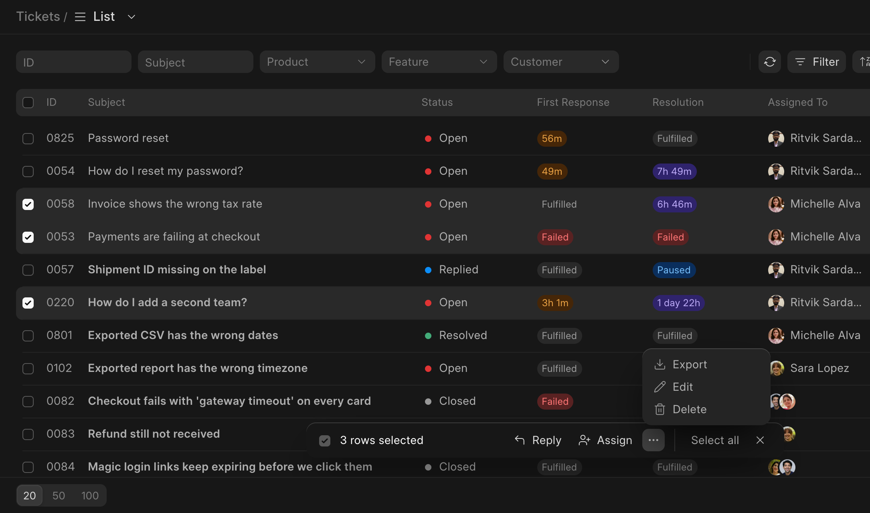Open the sort order icon
The height and width of the screenshot is (513, 870).
coord(864,62)
